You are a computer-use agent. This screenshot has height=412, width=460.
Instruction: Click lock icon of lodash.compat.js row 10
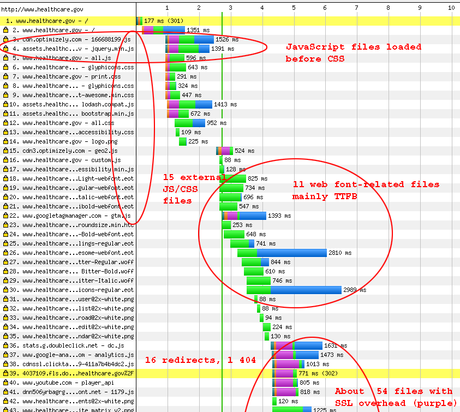(5, 104)
